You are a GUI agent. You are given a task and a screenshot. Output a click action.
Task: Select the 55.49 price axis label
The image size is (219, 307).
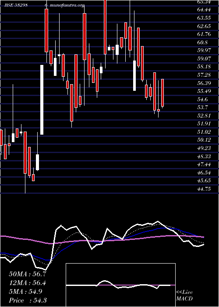point(204,91)
